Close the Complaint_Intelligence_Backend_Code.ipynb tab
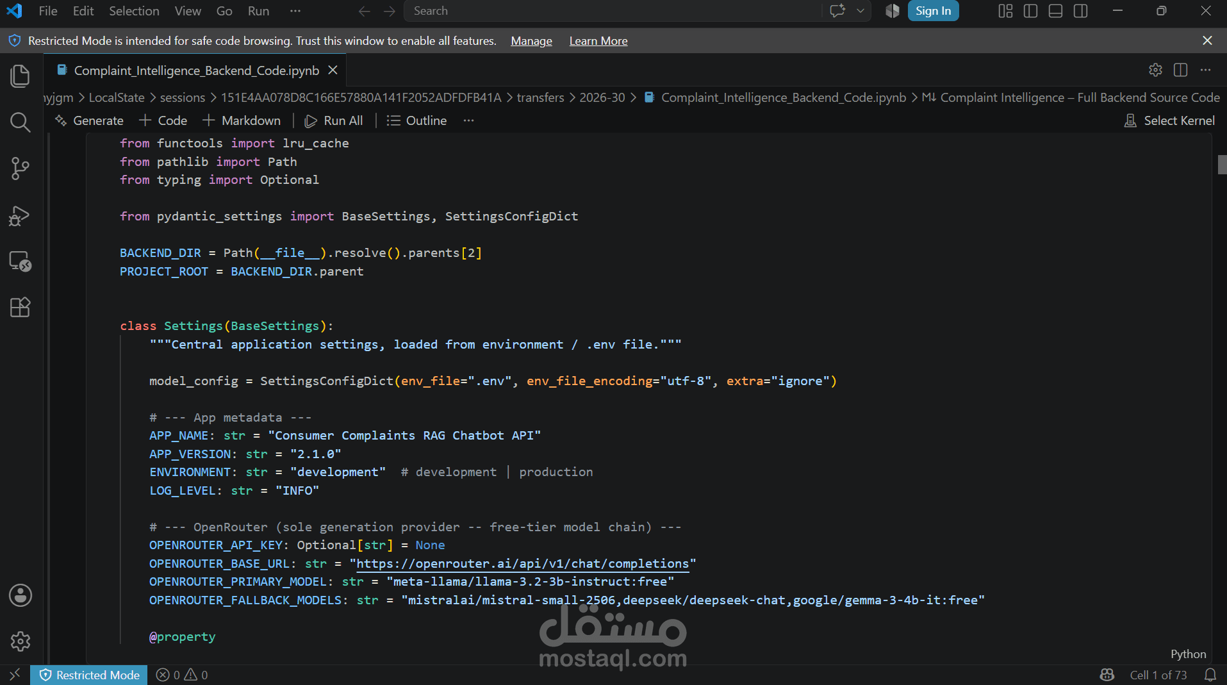Viewport: 1227px width, 685px height. [333, 70]
